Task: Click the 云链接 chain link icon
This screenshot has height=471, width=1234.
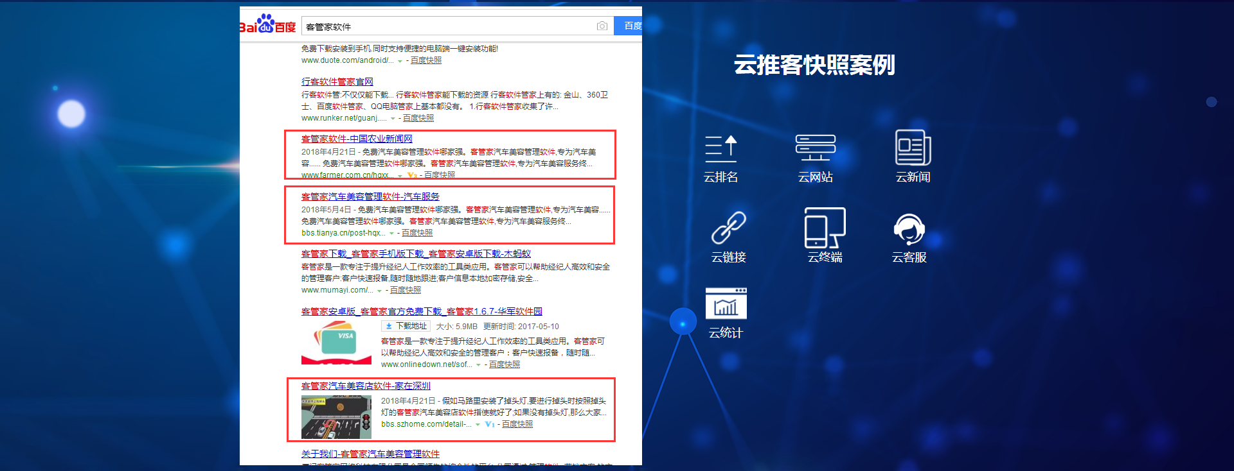Action: tap(728, 228)
